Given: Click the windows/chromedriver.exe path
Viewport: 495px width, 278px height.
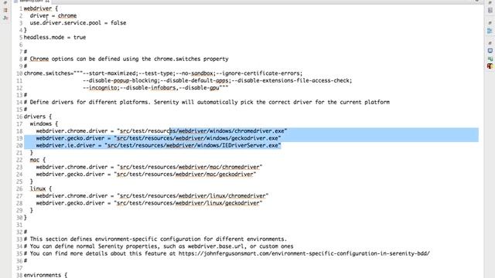Looking at the screenshot, I should [x=202, y=131].
